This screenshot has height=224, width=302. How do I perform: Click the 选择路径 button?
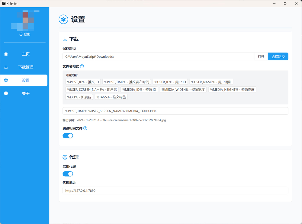coord(278,56)
